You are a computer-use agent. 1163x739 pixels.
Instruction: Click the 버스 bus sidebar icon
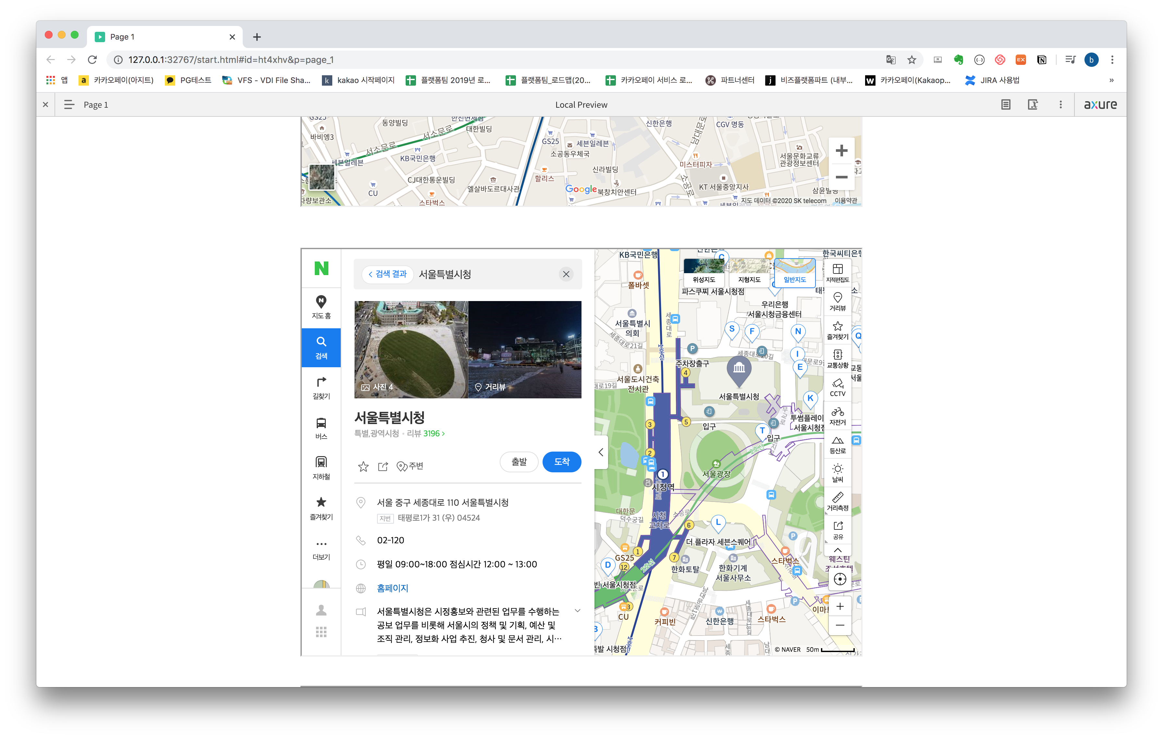click(321, 428)
